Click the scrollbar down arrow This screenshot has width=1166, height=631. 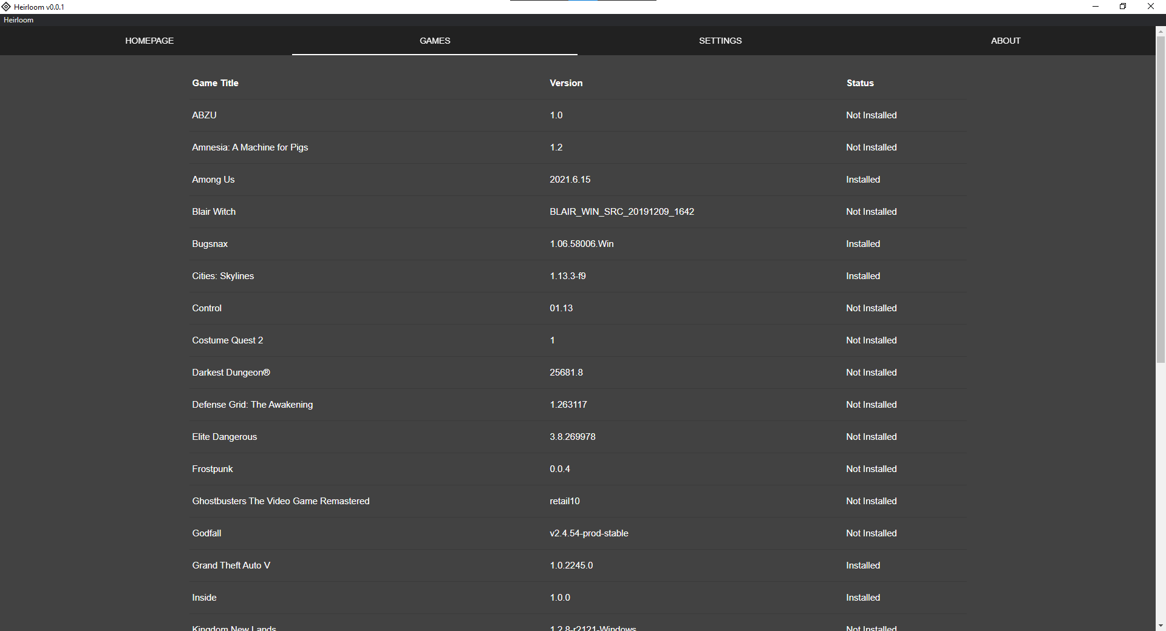tap(1161, 626)
